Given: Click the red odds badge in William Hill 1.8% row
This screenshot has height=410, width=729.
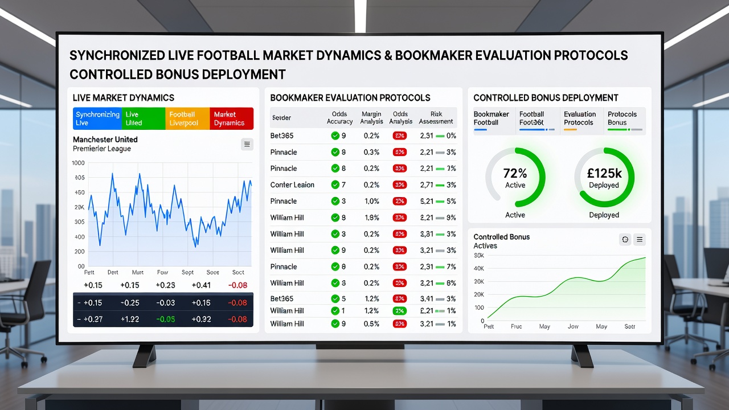Looking at the screenshot, I should pos(400,218).
